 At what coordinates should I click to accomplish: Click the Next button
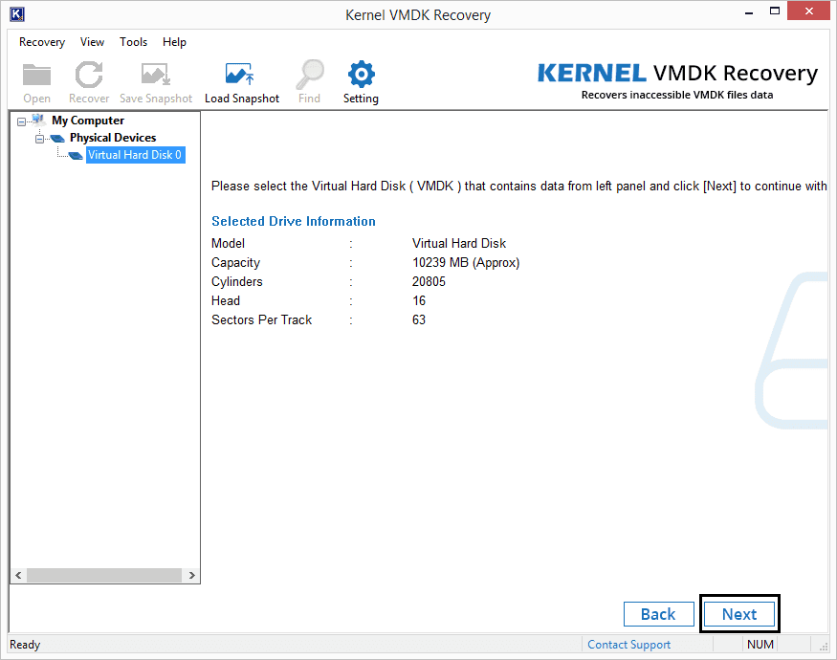739,614
